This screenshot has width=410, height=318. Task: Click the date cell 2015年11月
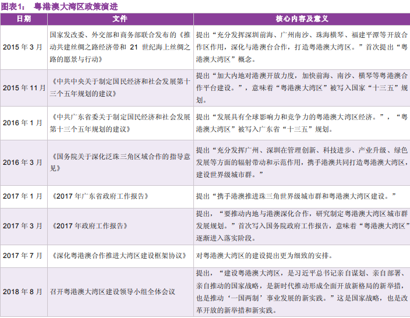24,87
